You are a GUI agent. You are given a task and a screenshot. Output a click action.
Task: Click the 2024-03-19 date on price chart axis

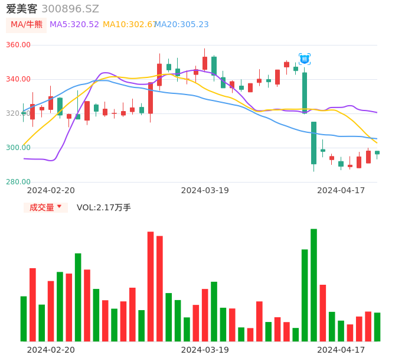pos(205,190)
